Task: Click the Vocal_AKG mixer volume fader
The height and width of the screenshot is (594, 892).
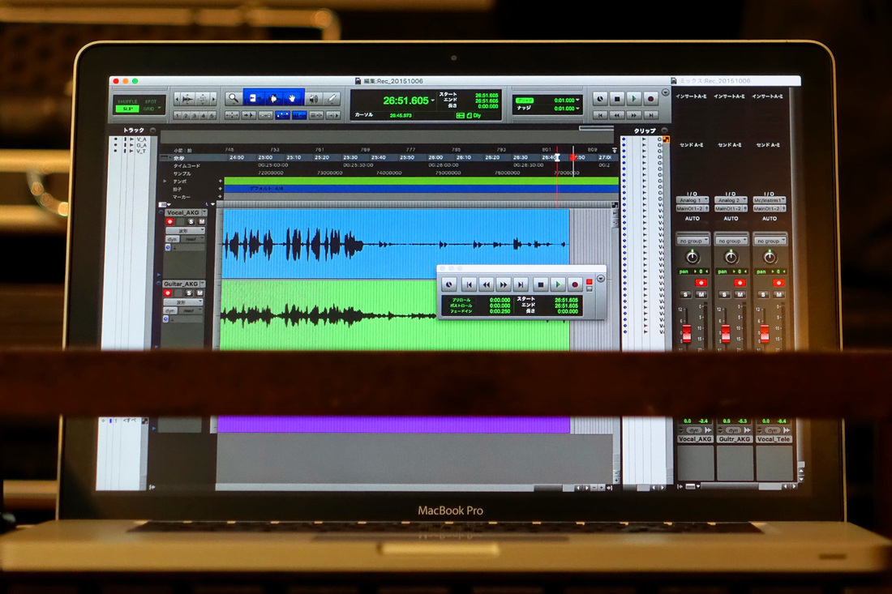Action: (687, 333)
